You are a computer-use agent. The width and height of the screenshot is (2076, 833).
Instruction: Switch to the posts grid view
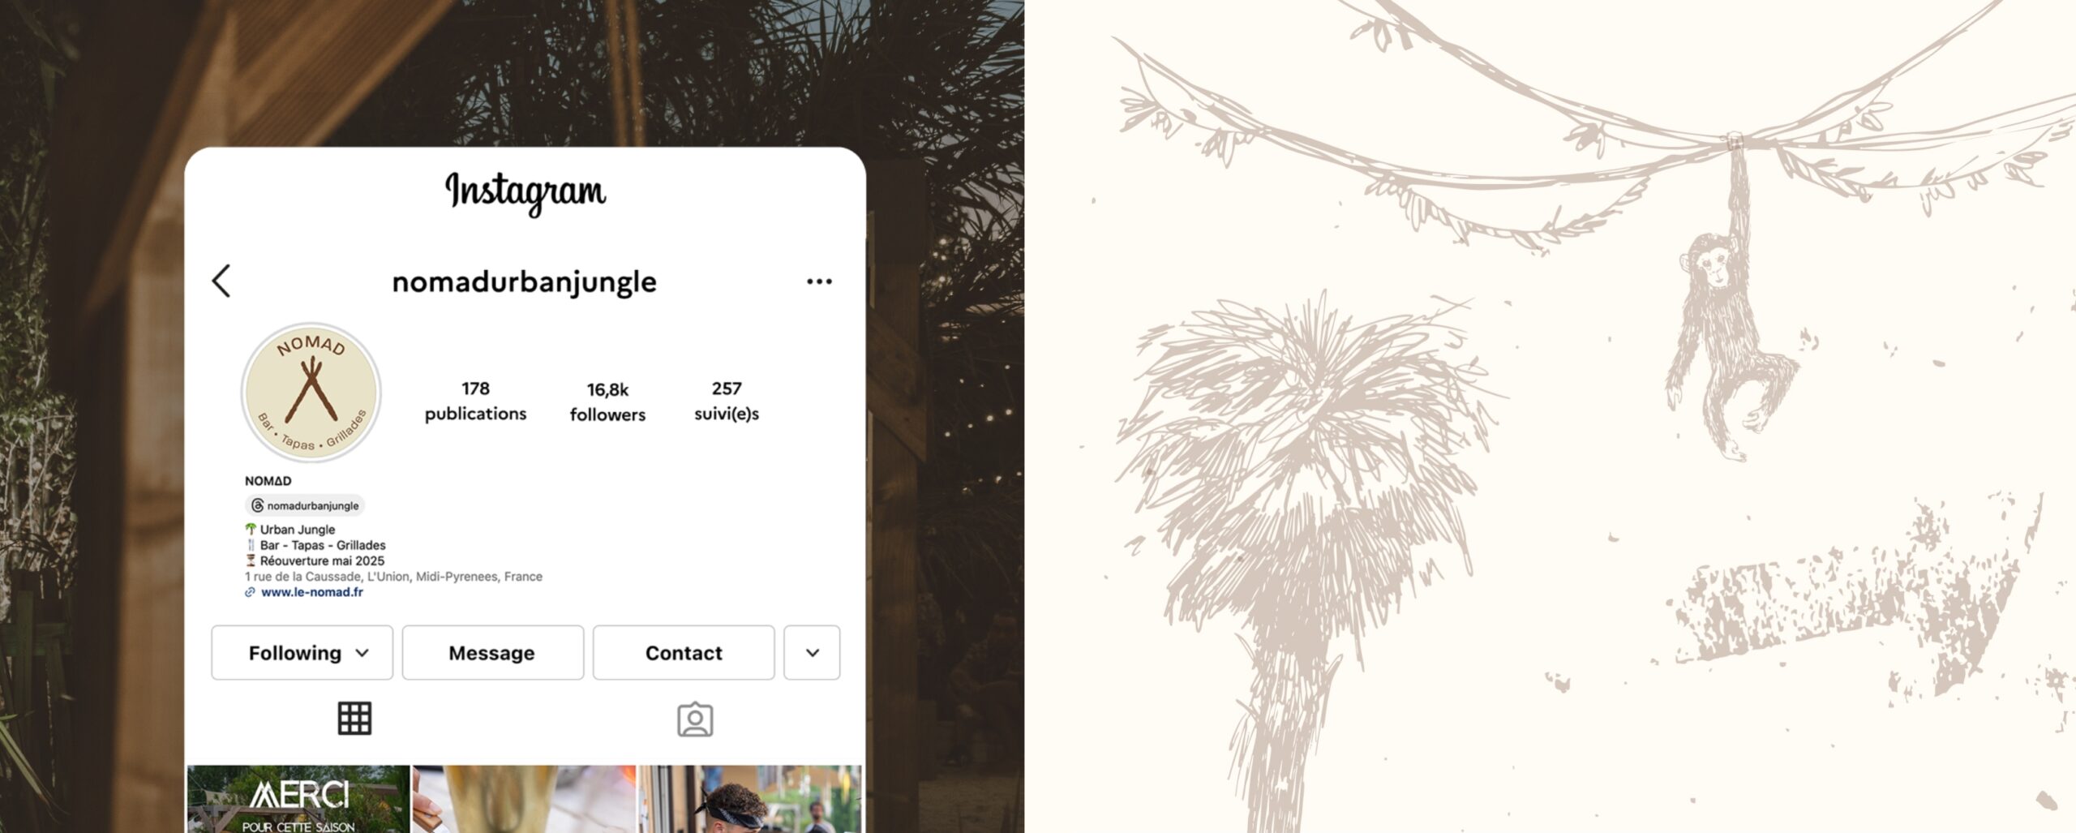354,719
